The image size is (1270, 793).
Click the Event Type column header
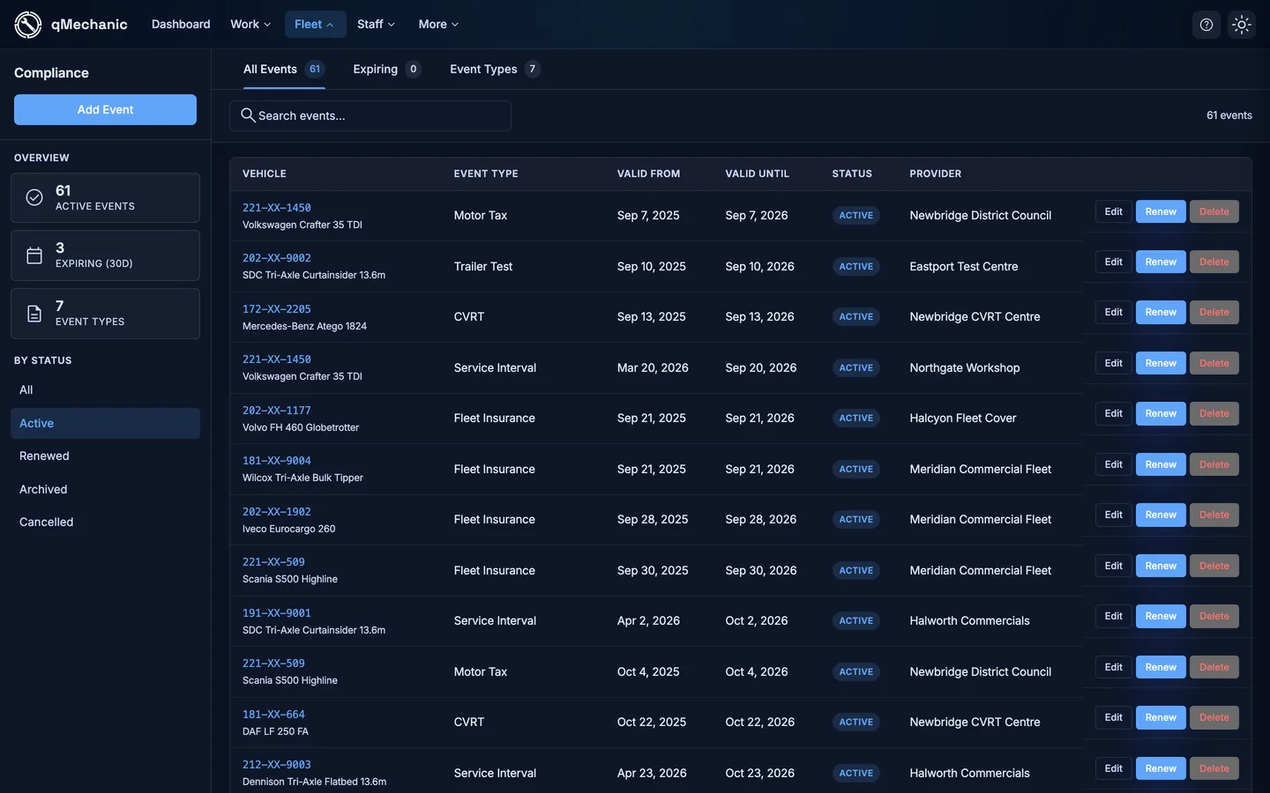click(x=486, y=174)
